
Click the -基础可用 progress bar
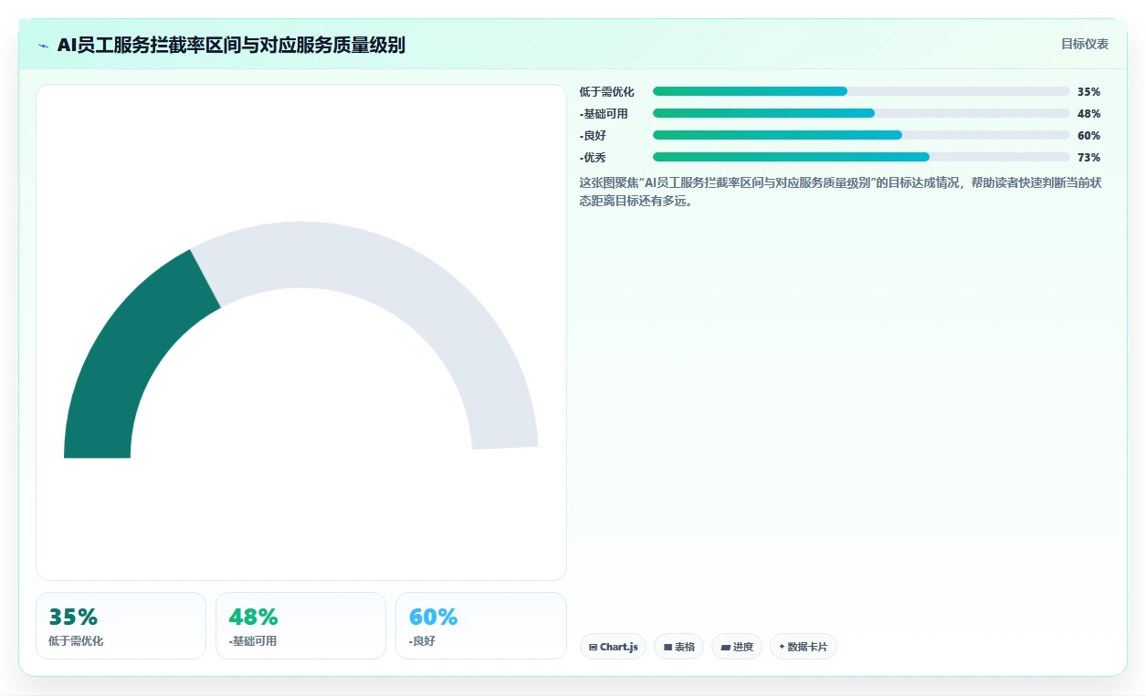point(861,113)
